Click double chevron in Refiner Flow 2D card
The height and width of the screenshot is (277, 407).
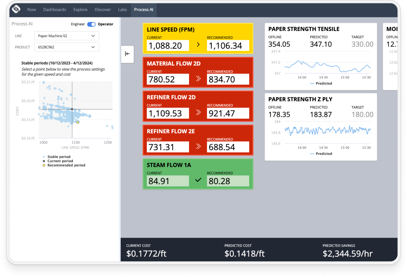198,112
